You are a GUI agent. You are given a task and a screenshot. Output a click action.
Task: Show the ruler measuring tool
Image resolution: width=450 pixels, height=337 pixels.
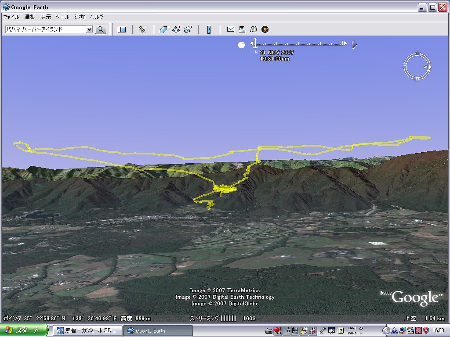[x=209, y=29]
